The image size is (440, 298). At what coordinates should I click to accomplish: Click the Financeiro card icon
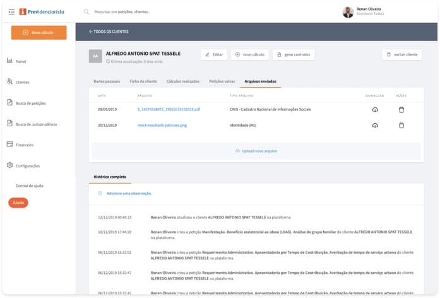pos(10,144)
